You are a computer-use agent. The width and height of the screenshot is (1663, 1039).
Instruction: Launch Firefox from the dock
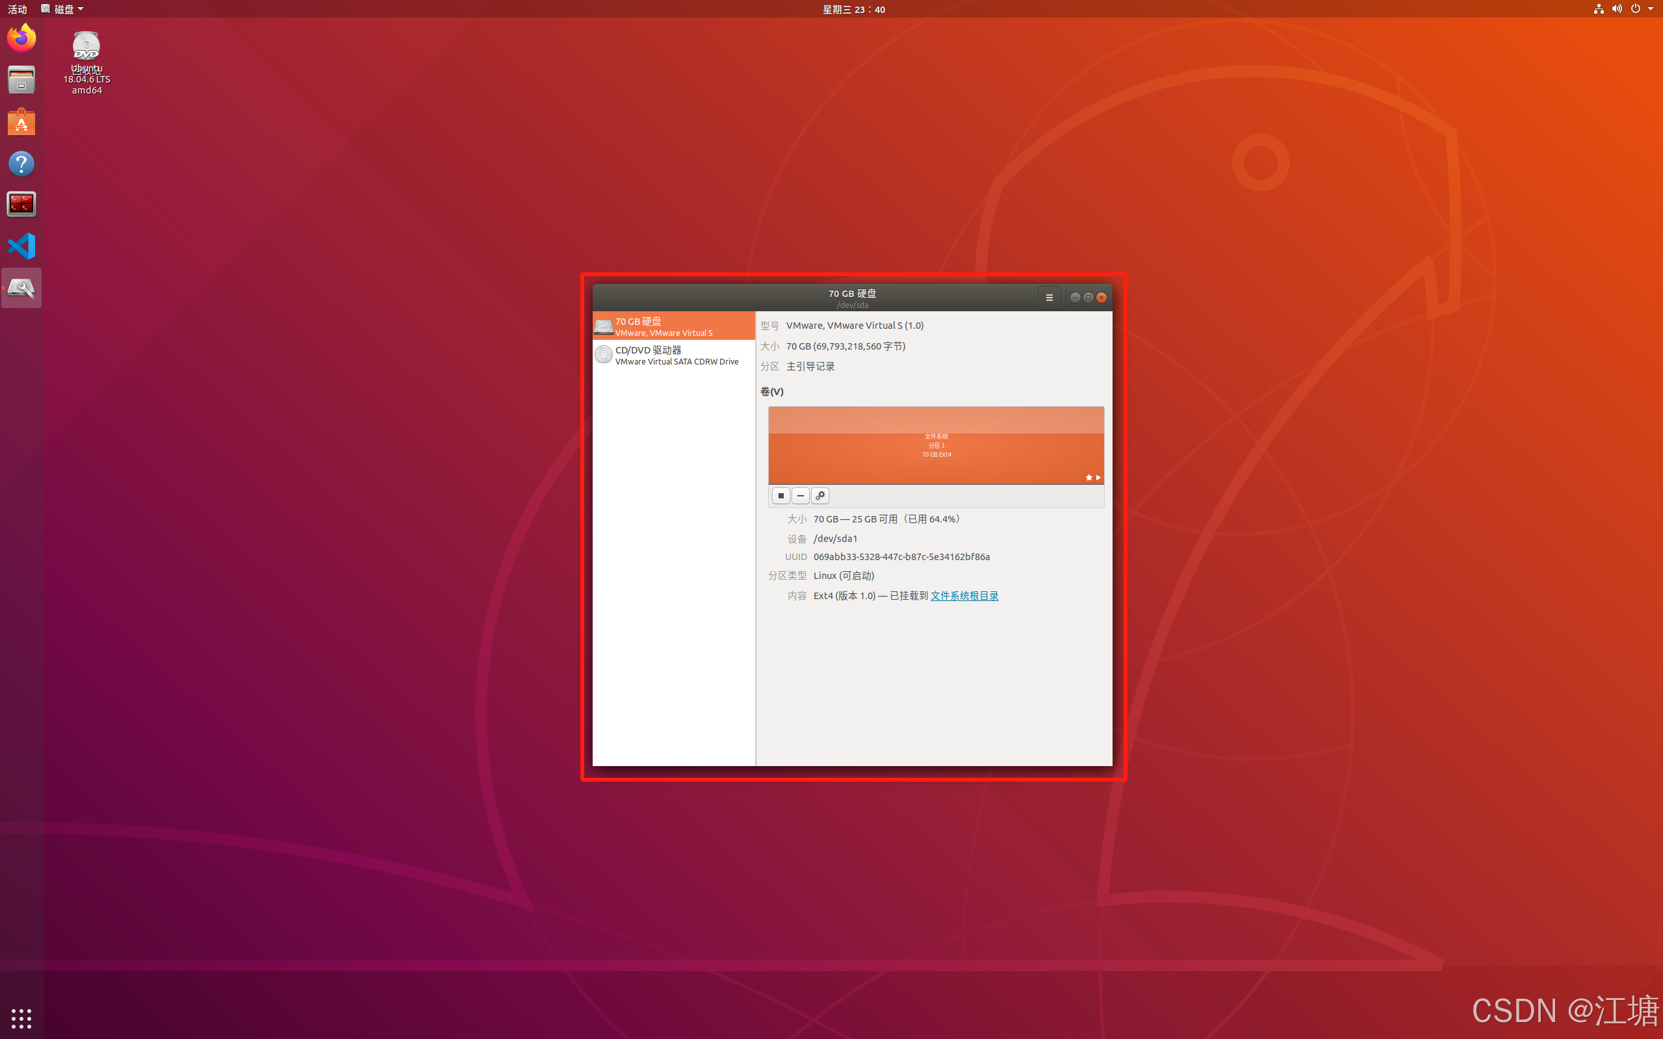click(21, 38)
